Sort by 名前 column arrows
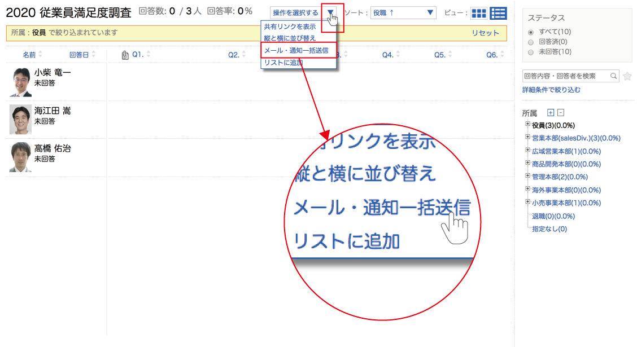This screenshot has width=637, height=347. point(40,55)
